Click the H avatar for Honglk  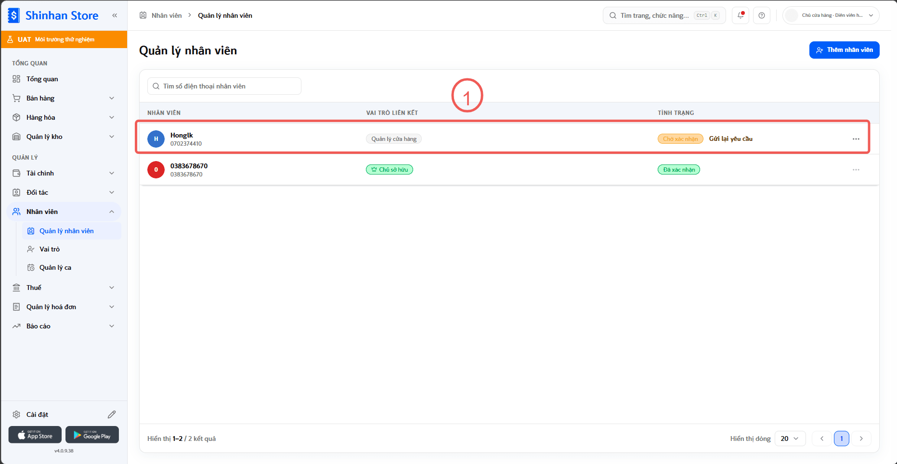(156, 139)
